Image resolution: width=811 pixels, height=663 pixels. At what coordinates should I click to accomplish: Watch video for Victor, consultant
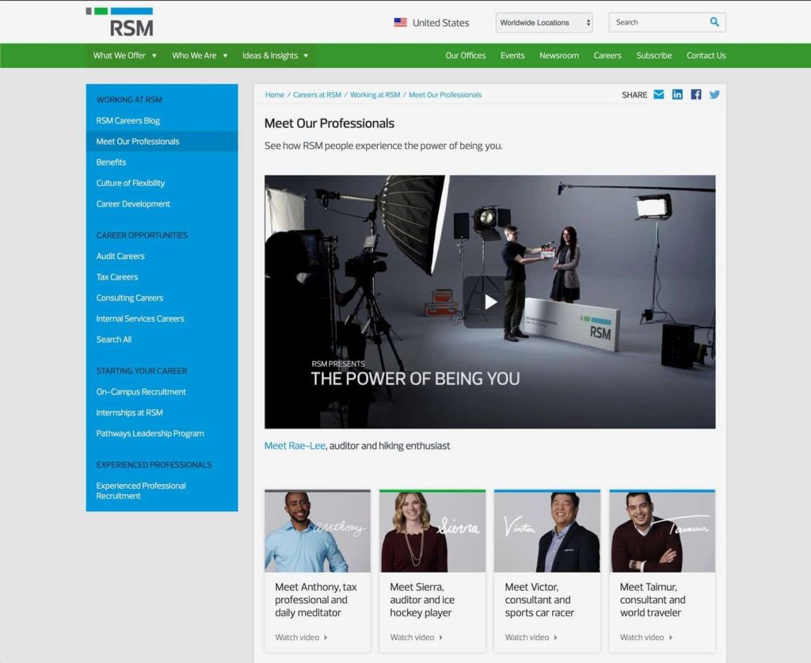pos(531,637)
